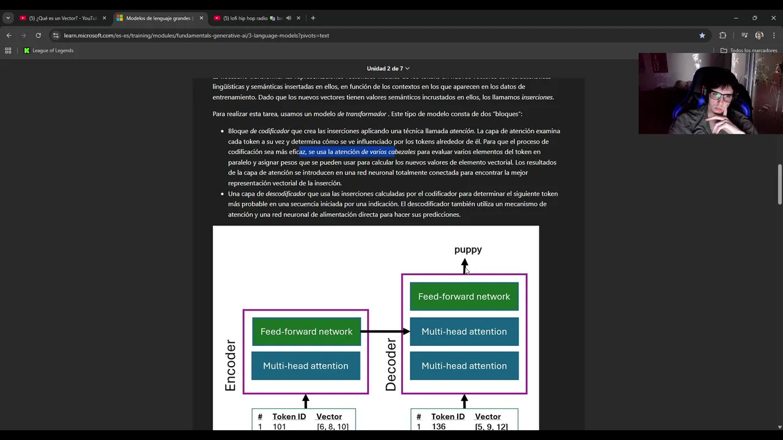Go forward to the next page
783x440 pixels.
tap(24, 35)
